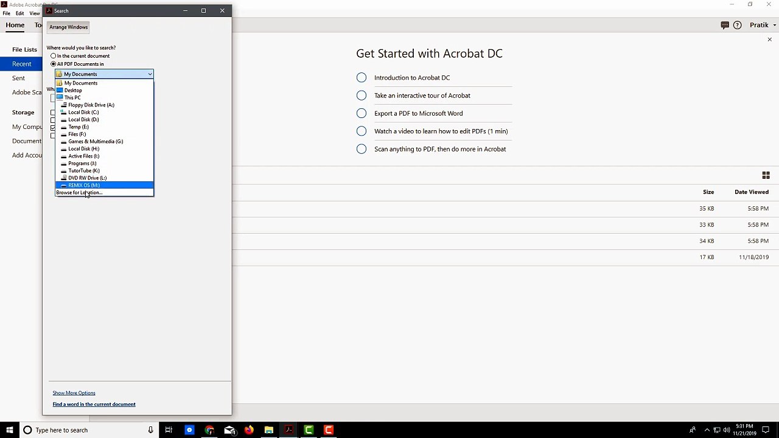
Task: Open 'Take an interactive tour of Acrobat'
Action: [422, 96]
